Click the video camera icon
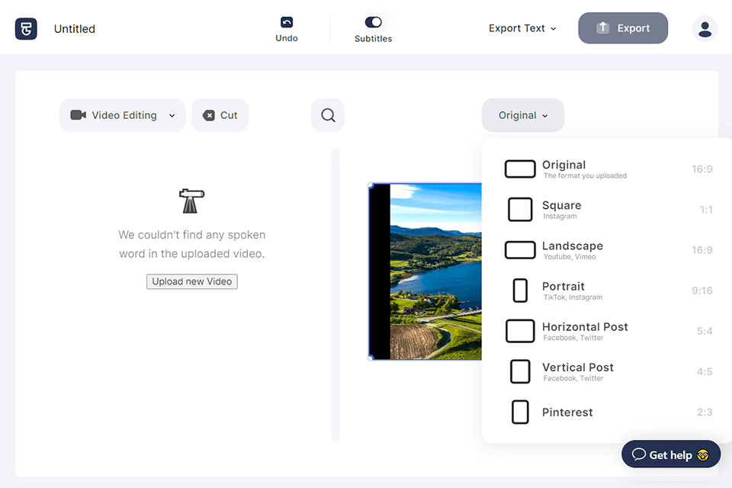This screenshot has height=488, width=732. pyautogui.click(x=78, y=115)
